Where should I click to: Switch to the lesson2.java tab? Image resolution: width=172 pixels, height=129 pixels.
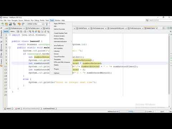pos(150,28)
